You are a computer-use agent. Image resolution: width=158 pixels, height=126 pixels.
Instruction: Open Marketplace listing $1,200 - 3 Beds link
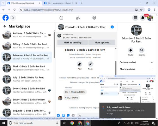(x=77, y=37)
